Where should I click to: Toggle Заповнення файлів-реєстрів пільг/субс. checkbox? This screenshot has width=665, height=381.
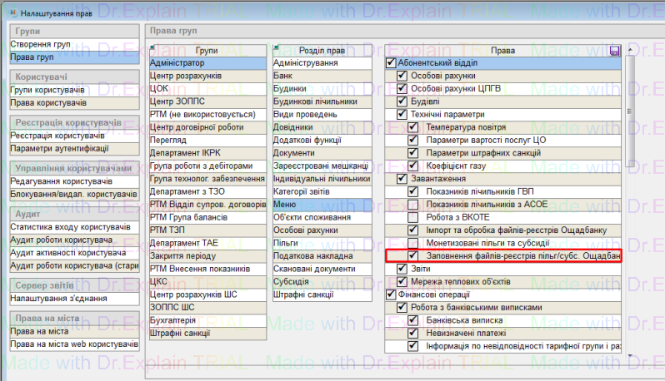412,256
